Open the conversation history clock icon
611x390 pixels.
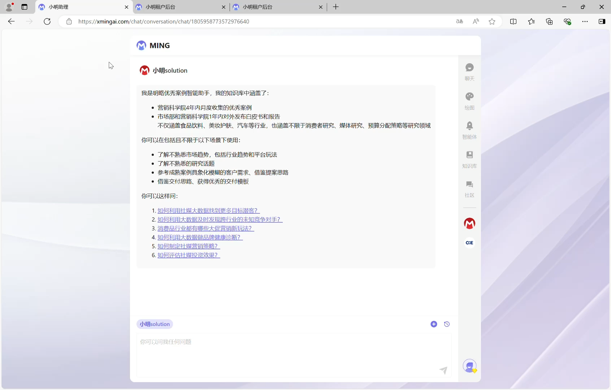447,324
